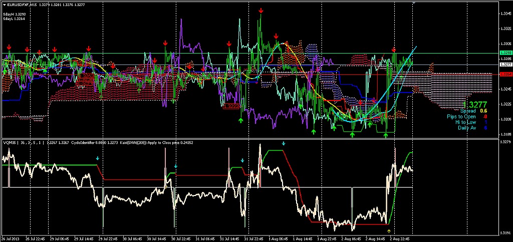
Task: Click the VQM15 indicator label in subwindow
Action: coord(10,142)
